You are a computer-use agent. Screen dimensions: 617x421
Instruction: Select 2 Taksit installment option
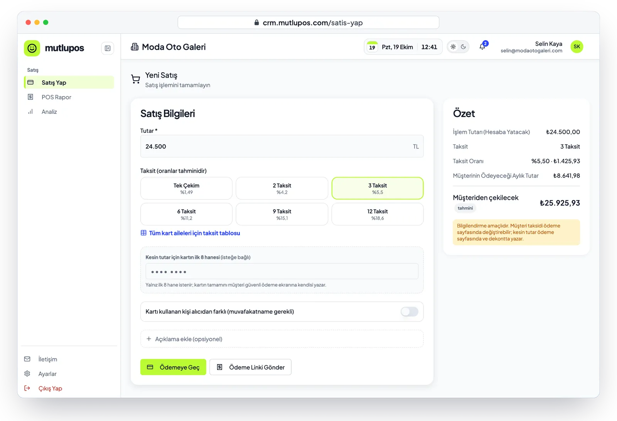click(x=282, y=188)
